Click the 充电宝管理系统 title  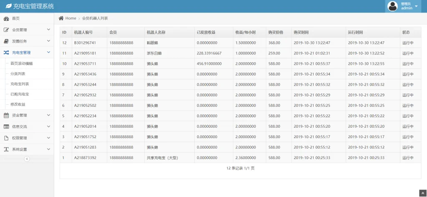coord(33,6)
